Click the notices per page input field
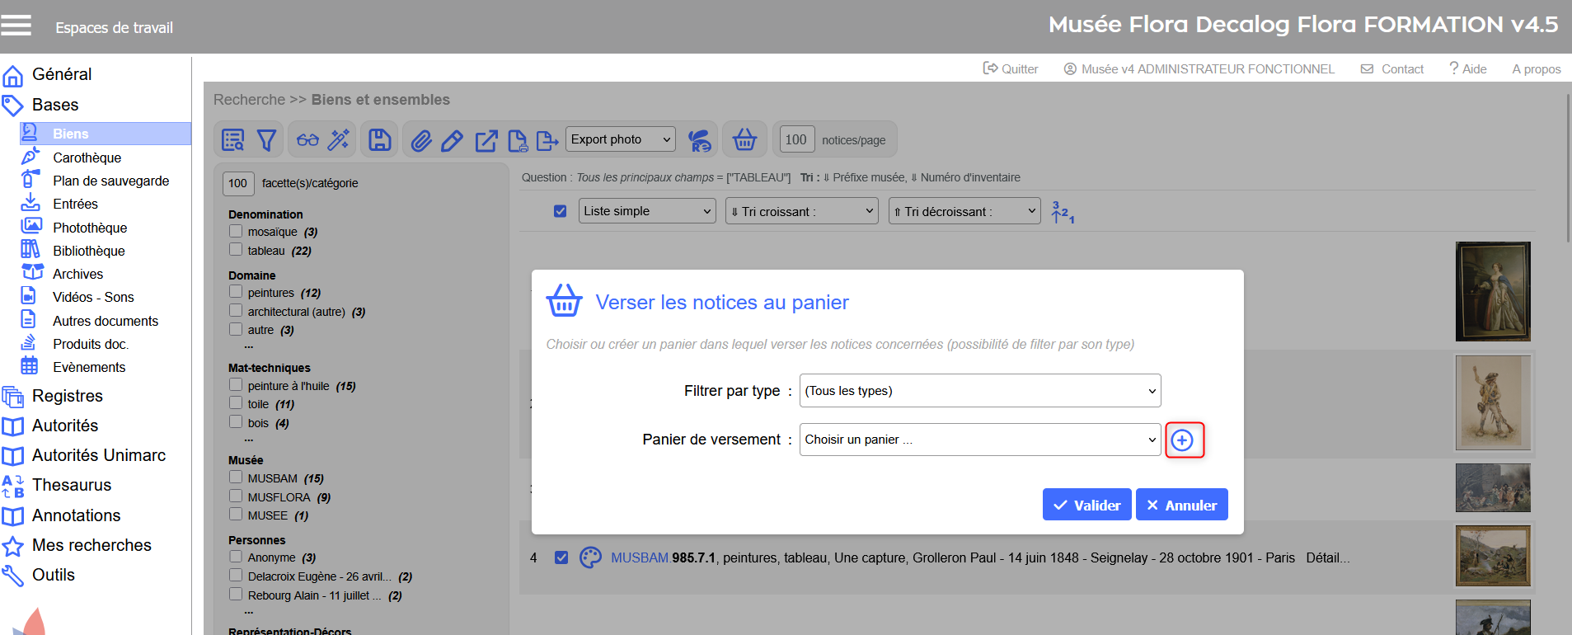The height and width of the screenshot is (635, 1572). click(795, 139)
